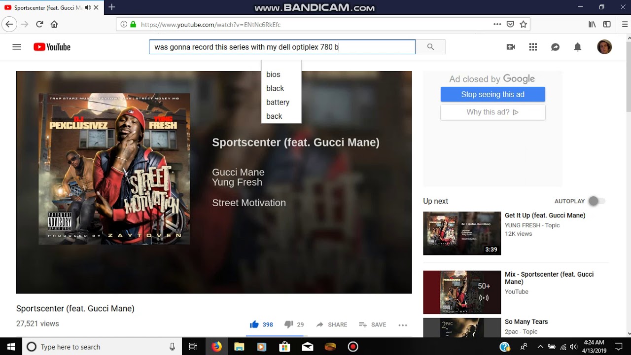Open File Explorer from the taskbar
The image size is (631, 355).
(239, 347)
